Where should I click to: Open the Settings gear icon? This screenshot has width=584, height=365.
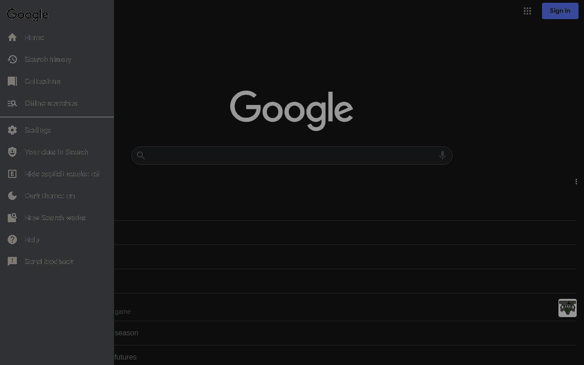tap(12, 130)
